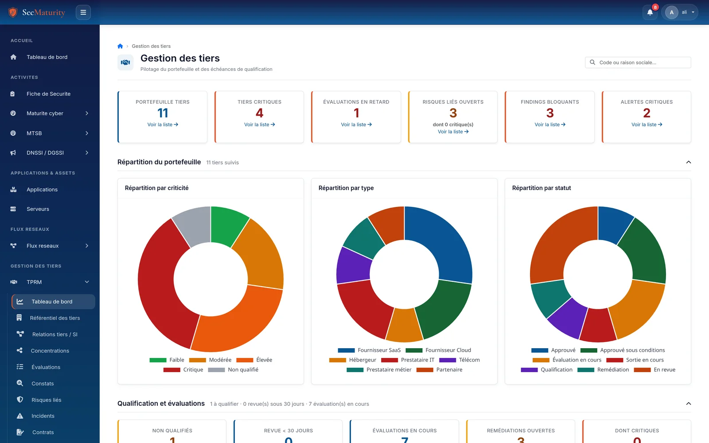Expand the Flux reseaux submenu

click(x=87, y=246)
